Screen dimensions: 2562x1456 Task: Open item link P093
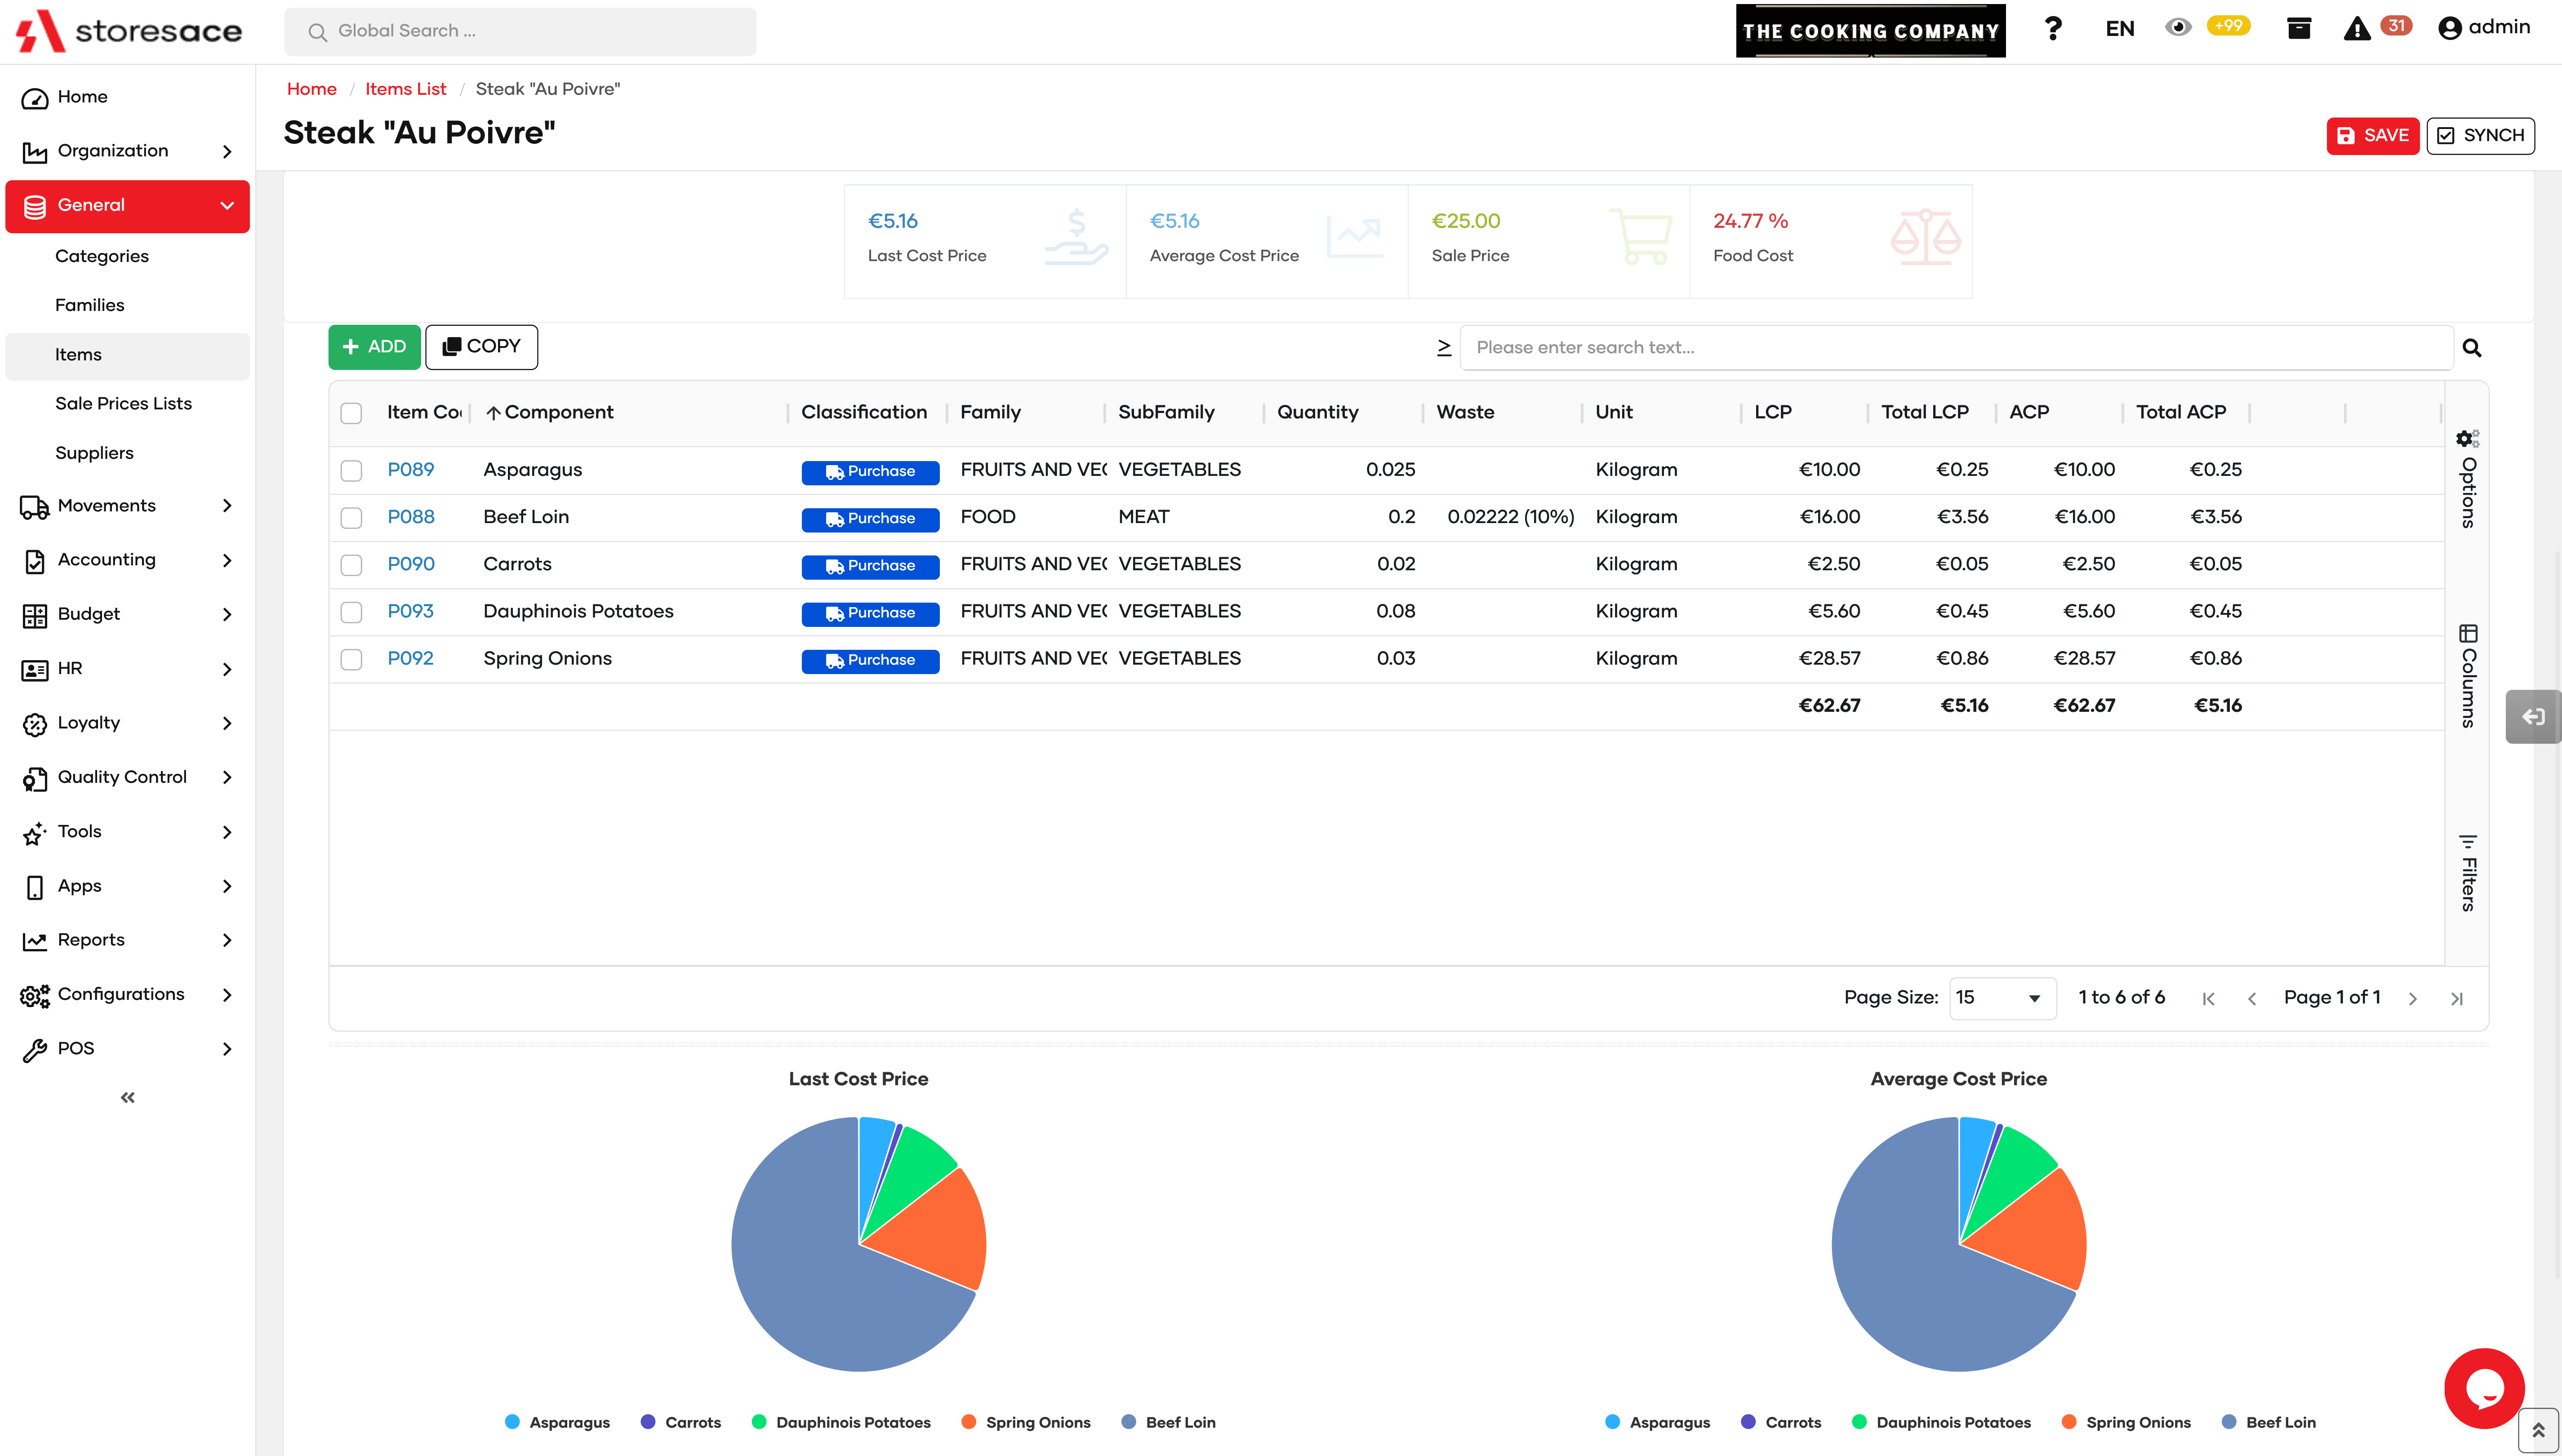[410, 611]
